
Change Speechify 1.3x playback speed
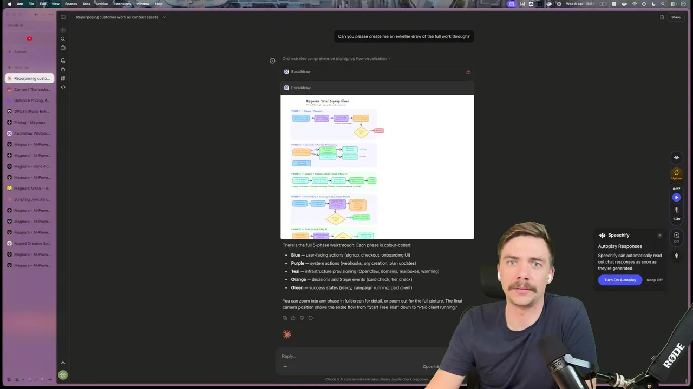(x=676, y=219)
